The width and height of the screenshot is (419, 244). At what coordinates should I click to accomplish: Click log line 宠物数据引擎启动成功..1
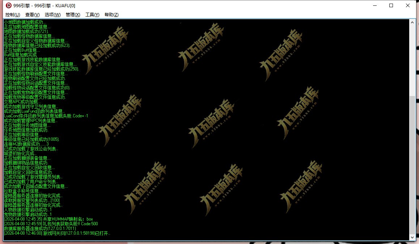(28, 214)
